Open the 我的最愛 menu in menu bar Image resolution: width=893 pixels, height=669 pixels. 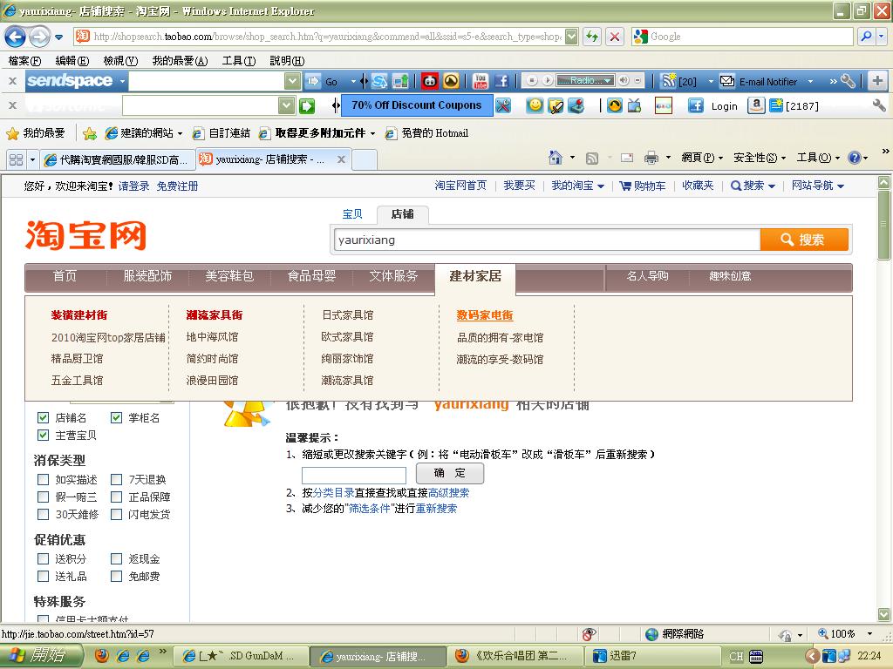coord(180,61)
